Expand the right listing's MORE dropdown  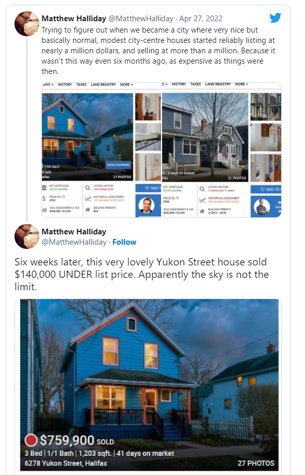(241, 84)
